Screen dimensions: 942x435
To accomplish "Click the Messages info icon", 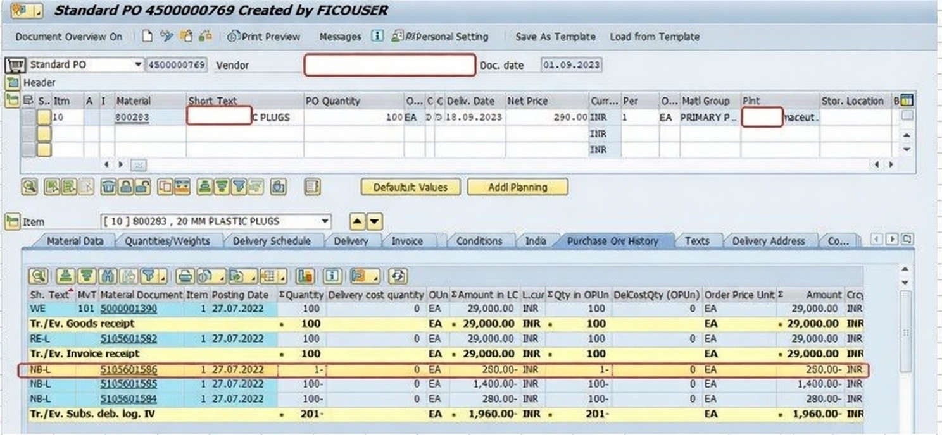I will (377, 37).
